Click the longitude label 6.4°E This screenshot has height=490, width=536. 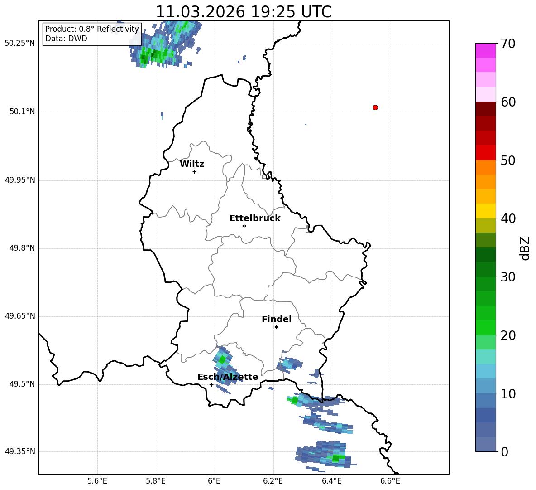point(331,481)
